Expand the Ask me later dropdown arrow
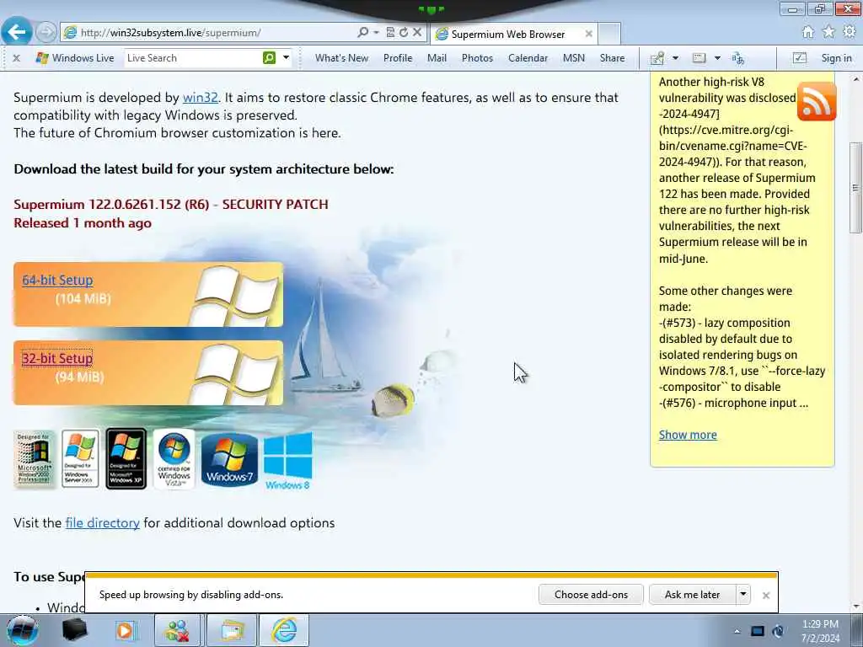The width and height of the screenshot is (863, 647). pyautogui.click(x=743, y=595)
